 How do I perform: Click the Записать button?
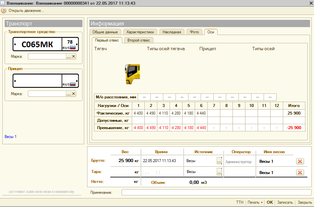(x=285, y=202)
